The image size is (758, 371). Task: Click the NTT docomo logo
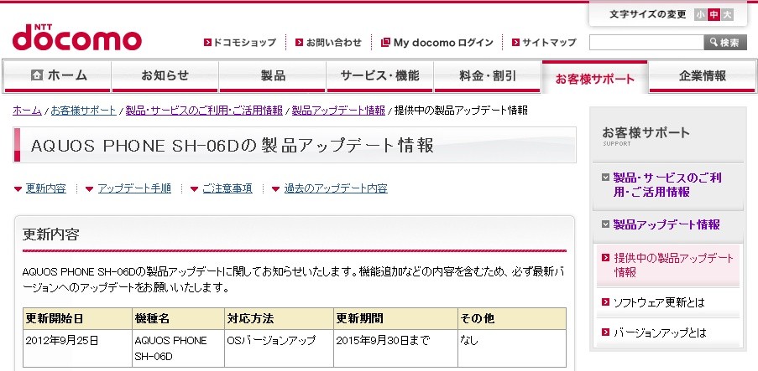click(x=77, y=38)
